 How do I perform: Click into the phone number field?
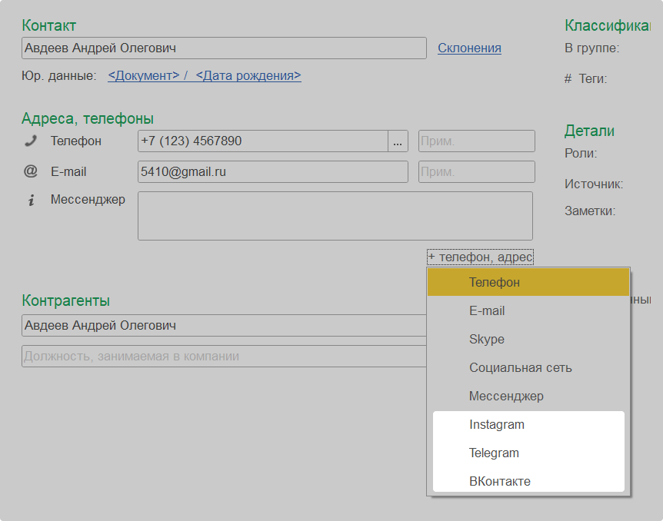(x=262, y=141)
